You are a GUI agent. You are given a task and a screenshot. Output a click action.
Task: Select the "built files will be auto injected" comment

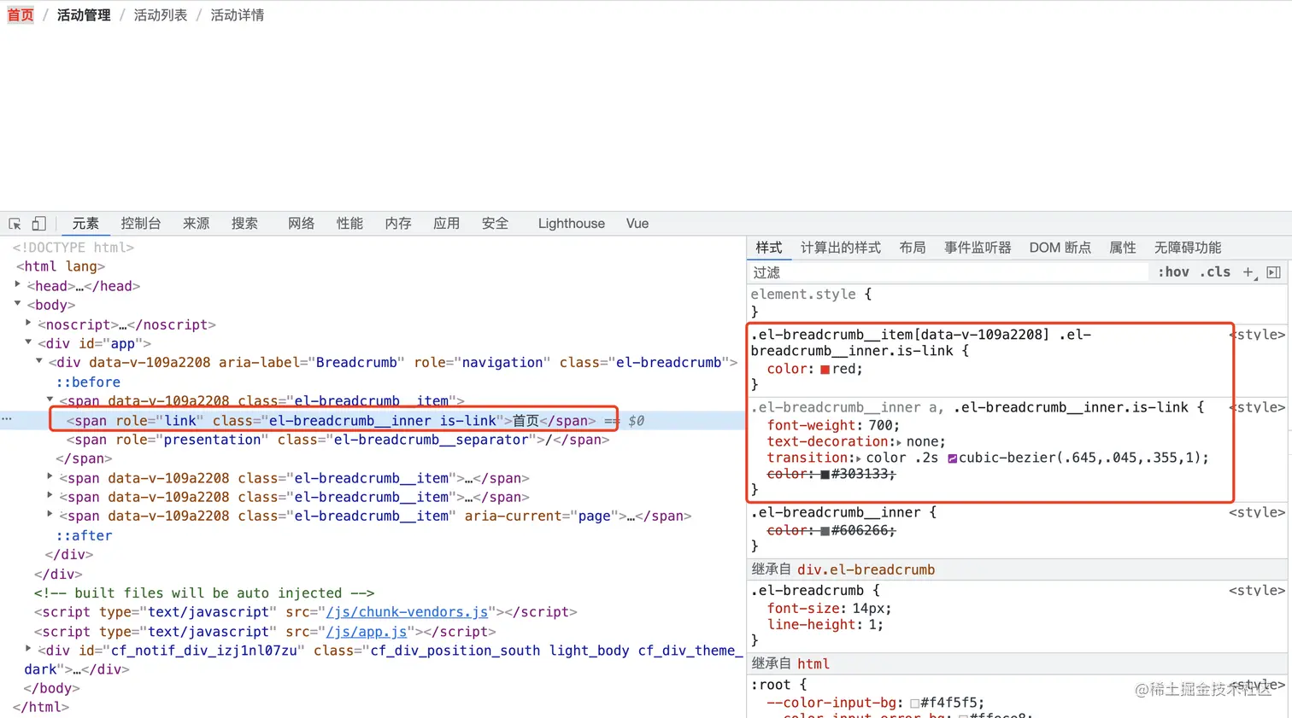point(204,593)
